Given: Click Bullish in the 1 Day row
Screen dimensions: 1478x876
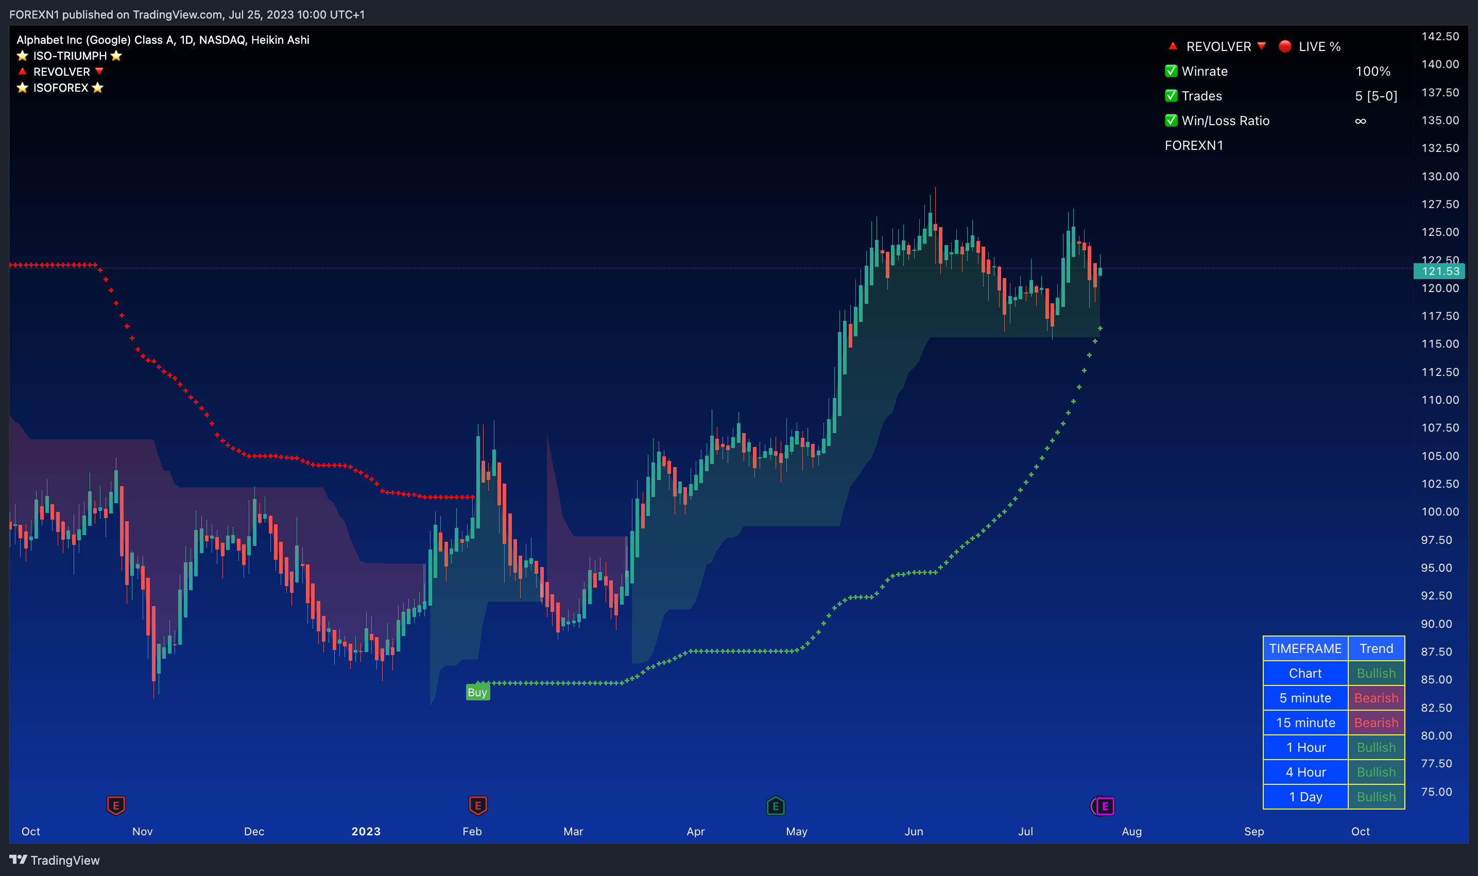Looking at the screenshot, I should click(1377, 797).
